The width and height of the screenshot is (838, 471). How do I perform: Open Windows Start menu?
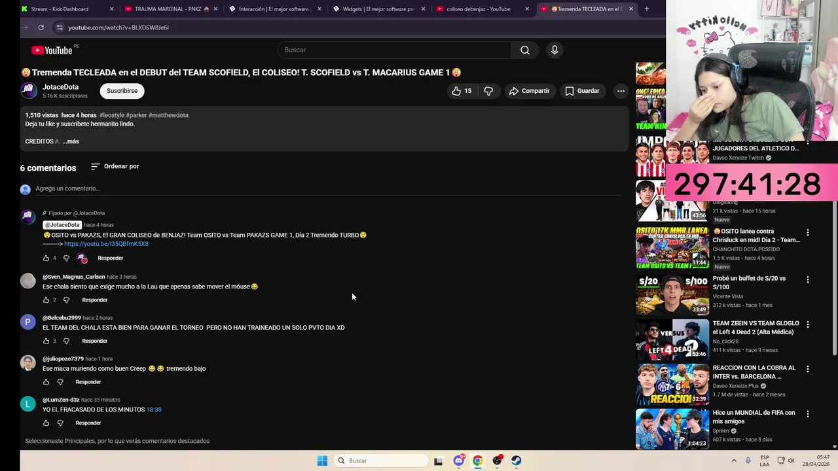[x=322, y=461]
